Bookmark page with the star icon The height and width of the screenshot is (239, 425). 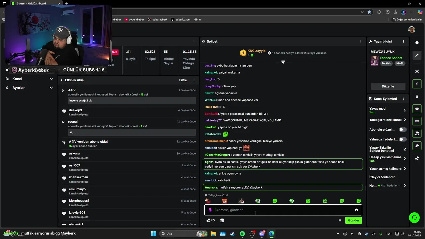tap(369, 12)
